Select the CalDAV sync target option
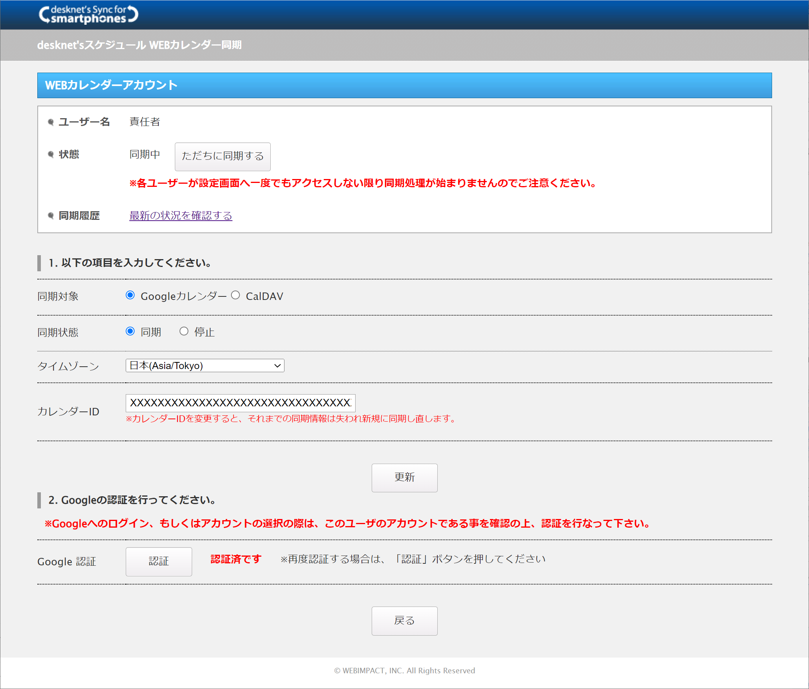Viewport: 809px width, 689px height. (x=235, y=295)
